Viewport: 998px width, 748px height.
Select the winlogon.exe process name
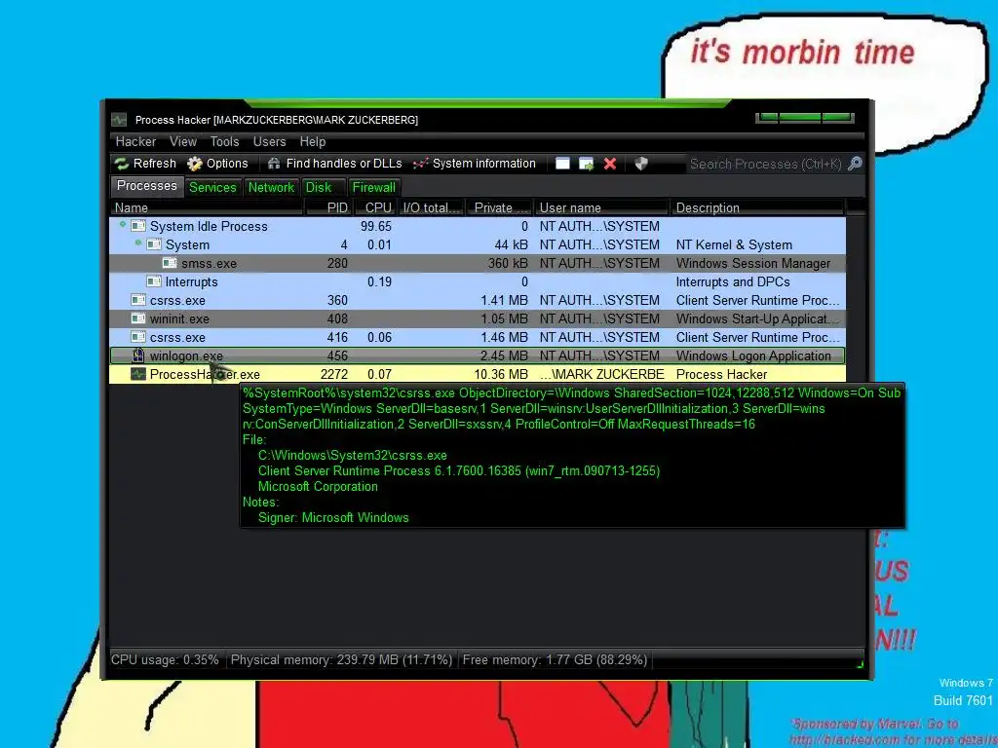186,355
